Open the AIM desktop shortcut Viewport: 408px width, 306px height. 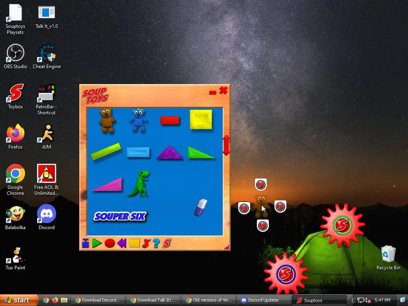(x=47, y=137)
